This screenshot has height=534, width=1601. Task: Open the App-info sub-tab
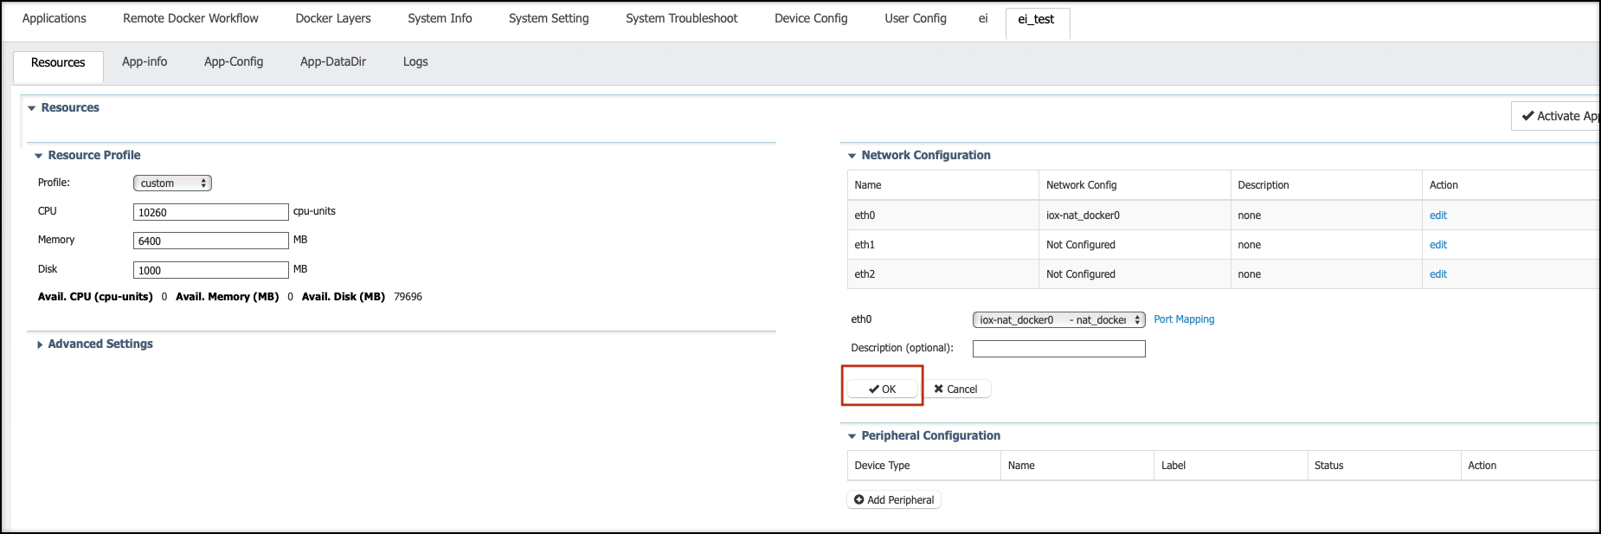point(145,61)
